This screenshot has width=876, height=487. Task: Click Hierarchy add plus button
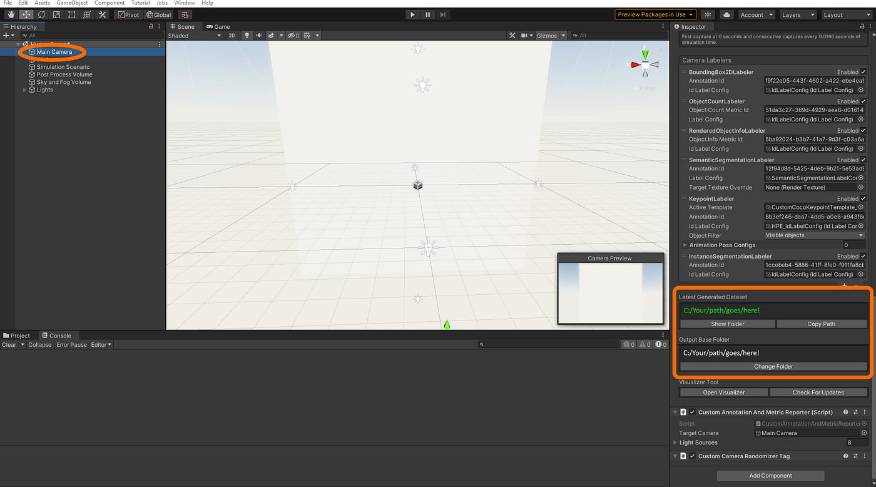pos(6,36)
